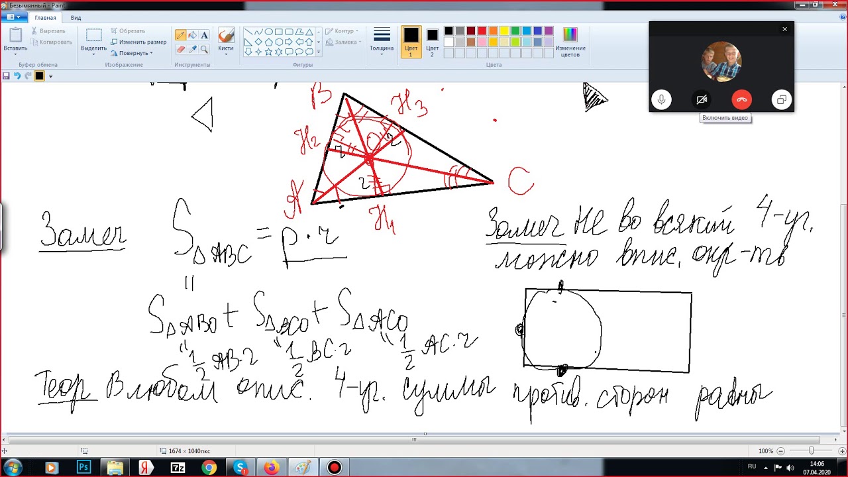Choose the right triangle shape

coord(248,42)
